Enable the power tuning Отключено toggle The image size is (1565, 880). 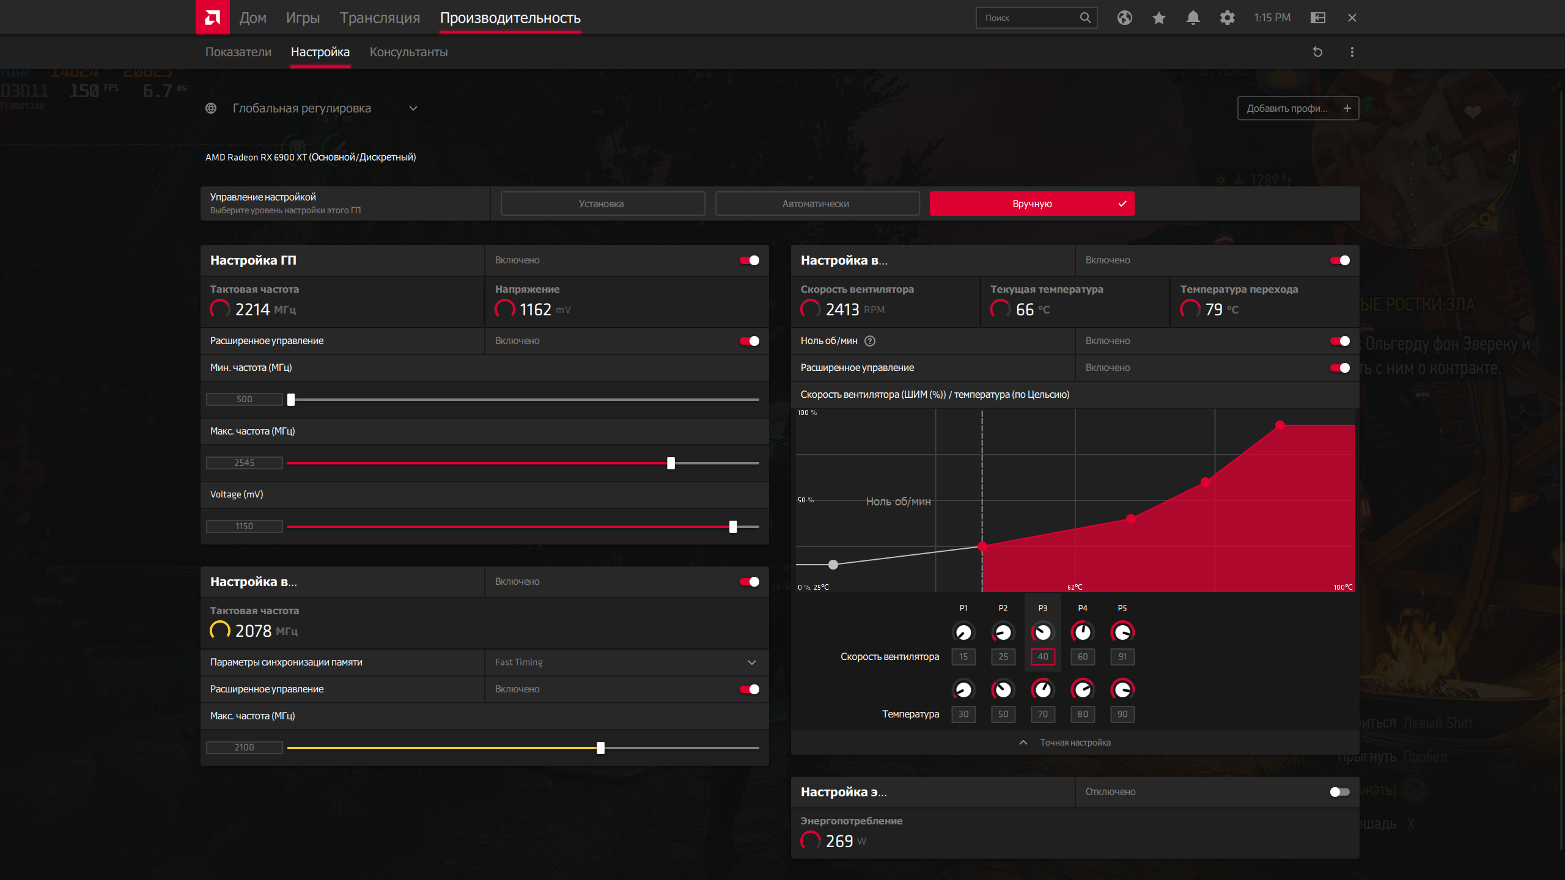[1339, 792]
